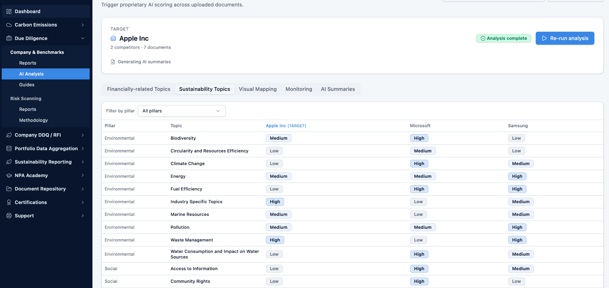Click the Climate Change topic cell

pos(187,163)
